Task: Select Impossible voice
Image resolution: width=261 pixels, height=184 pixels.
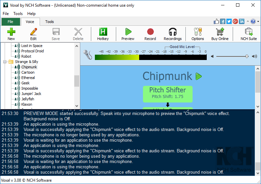Action: 30,88
